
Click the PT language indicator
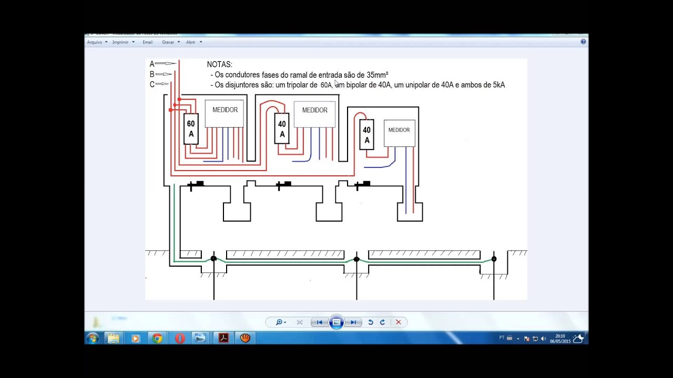[502, 338]
